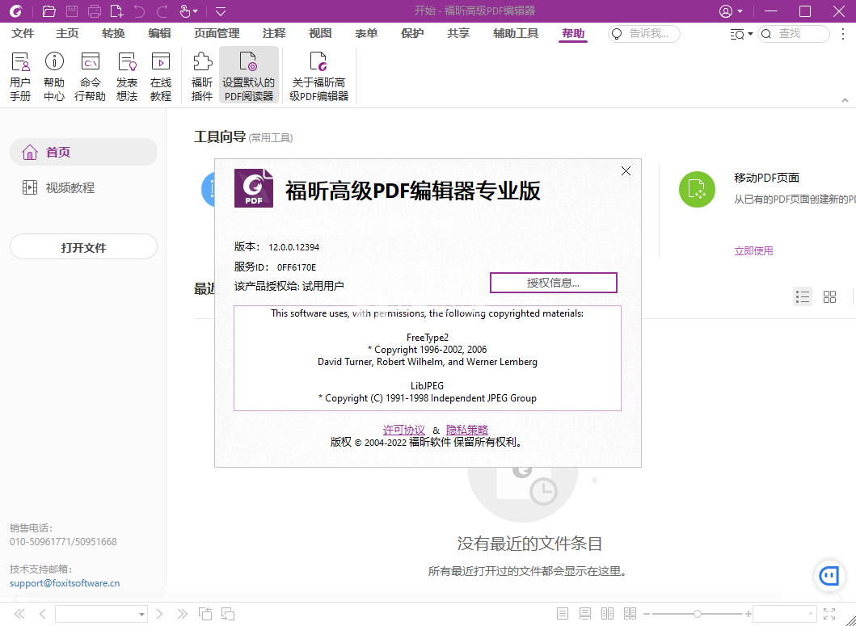Open the zoom level combo box
Screen dimensions: 856x626
(785, 614)
